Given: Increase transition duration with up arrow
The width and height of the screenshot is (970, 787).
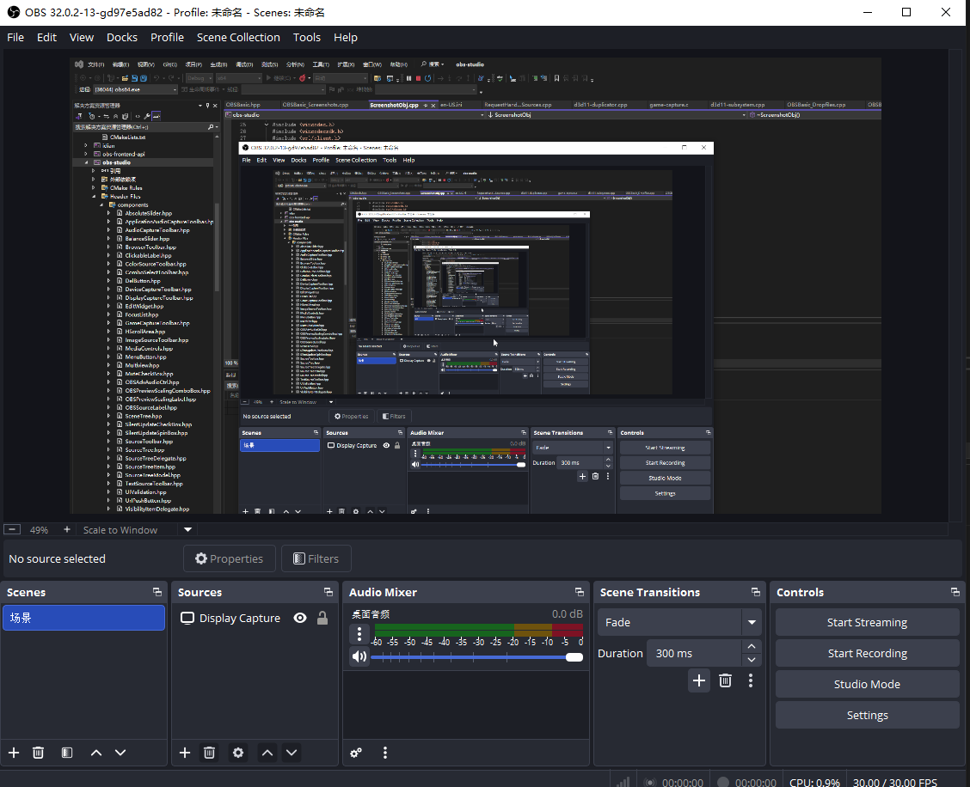Looking at the screenshot, I should [752, 647].
